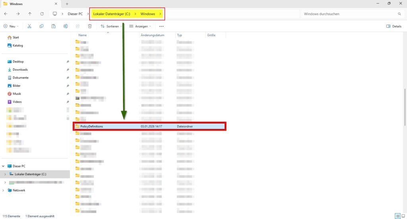Click the Paste clipboard icon
The height and width of the screenshot is (219, 407).
point(53,26)
